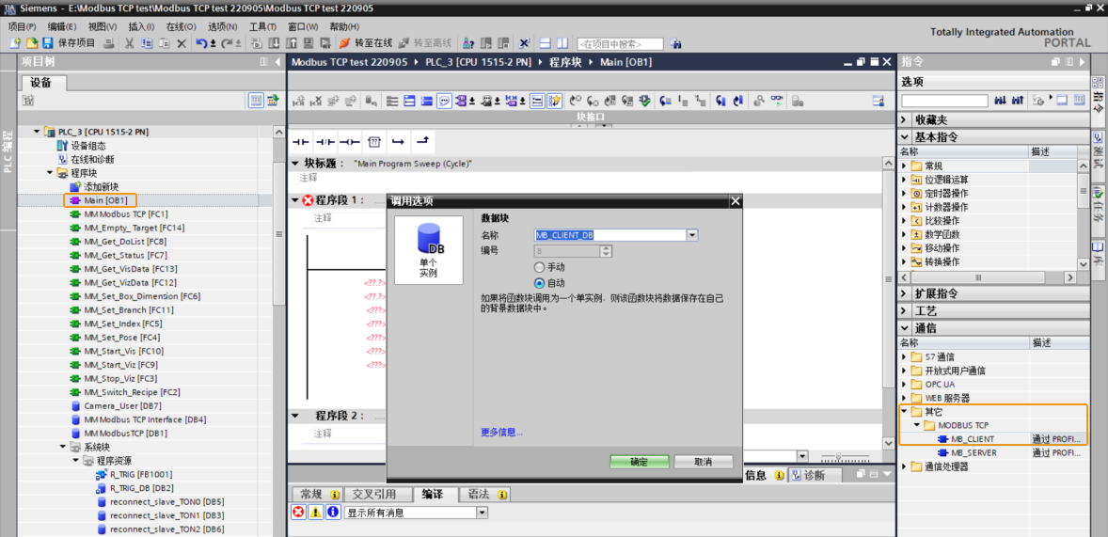Open the 显示所有消息 dropdown
Image resolution: width=1108 pixels, height=537 pixels.
tap(482, 513)
